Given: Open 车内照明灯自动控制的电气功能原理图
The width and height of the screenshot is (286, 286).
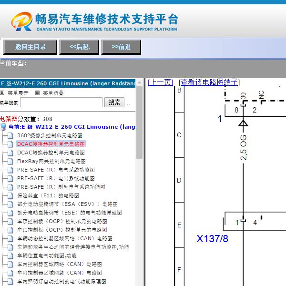Looking at the screenshot, I should pyautogui.click(x=61, y=281).
